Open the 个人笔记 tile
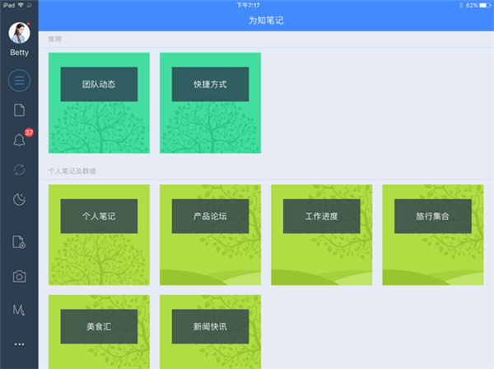The height and width of the screenshot is (369, 494). click(x=99, y=235)
